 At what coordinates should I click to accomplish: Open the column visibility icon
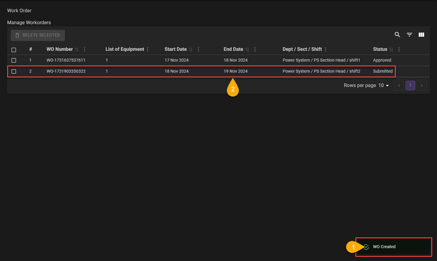click(421, 35)
